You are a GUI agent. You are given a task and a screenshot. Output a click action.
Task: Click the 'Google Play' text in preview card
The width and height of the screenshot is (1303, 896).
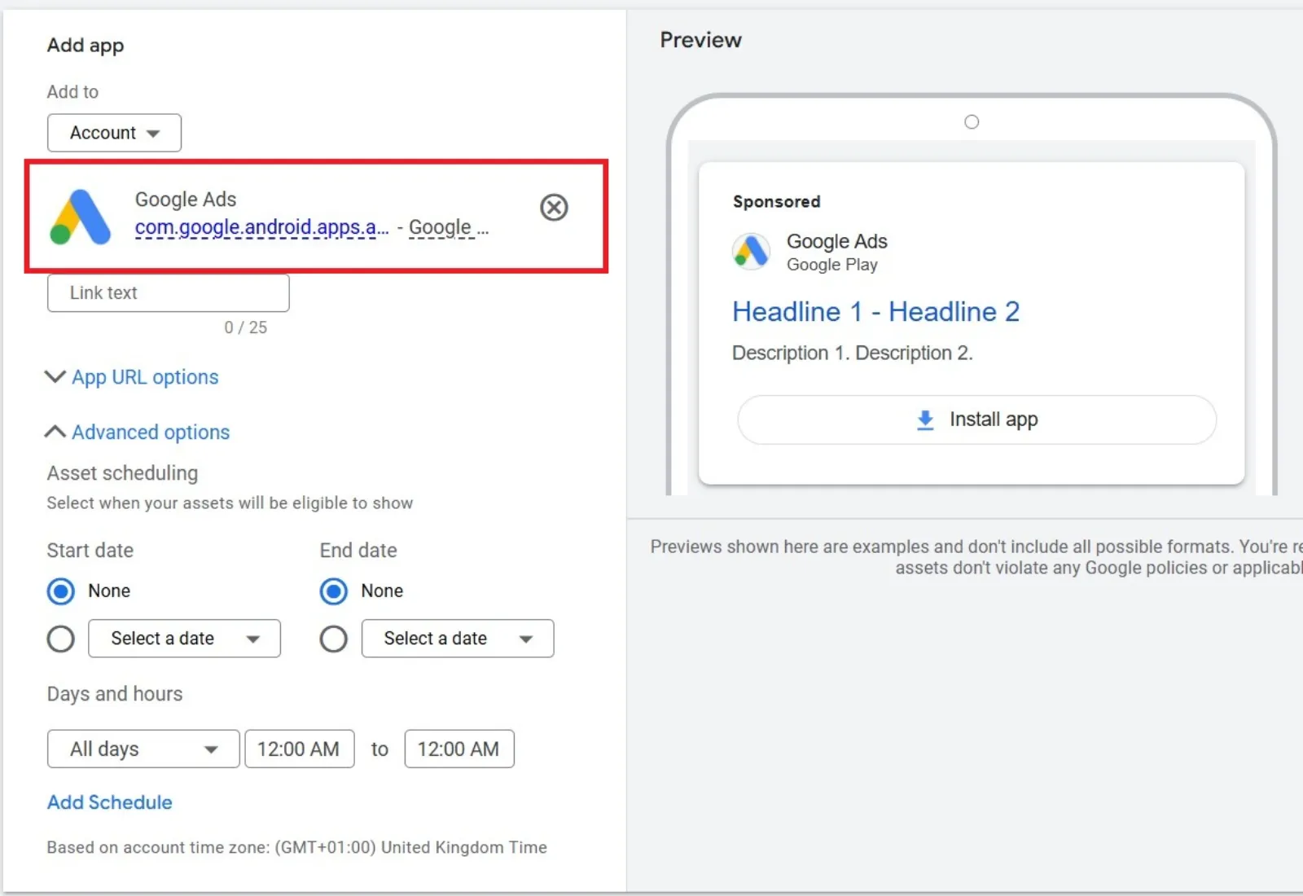click(x=832, y=265)
